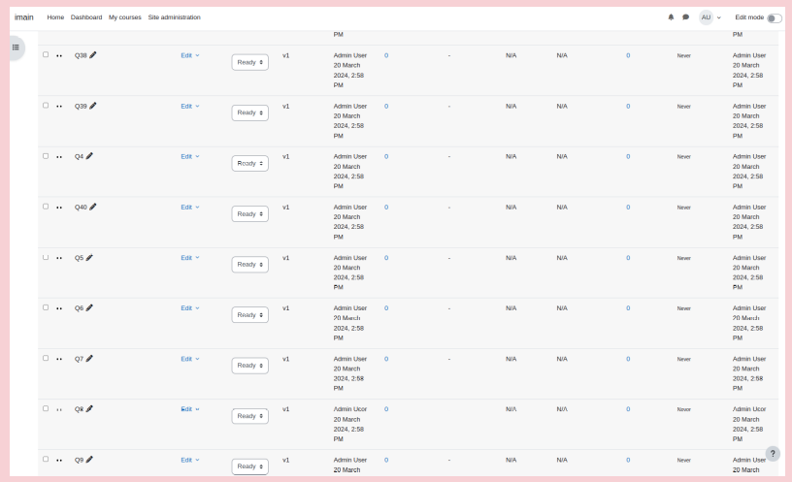Select the Q39 row checkbox
Screen dimensions: 792x482
46,105
